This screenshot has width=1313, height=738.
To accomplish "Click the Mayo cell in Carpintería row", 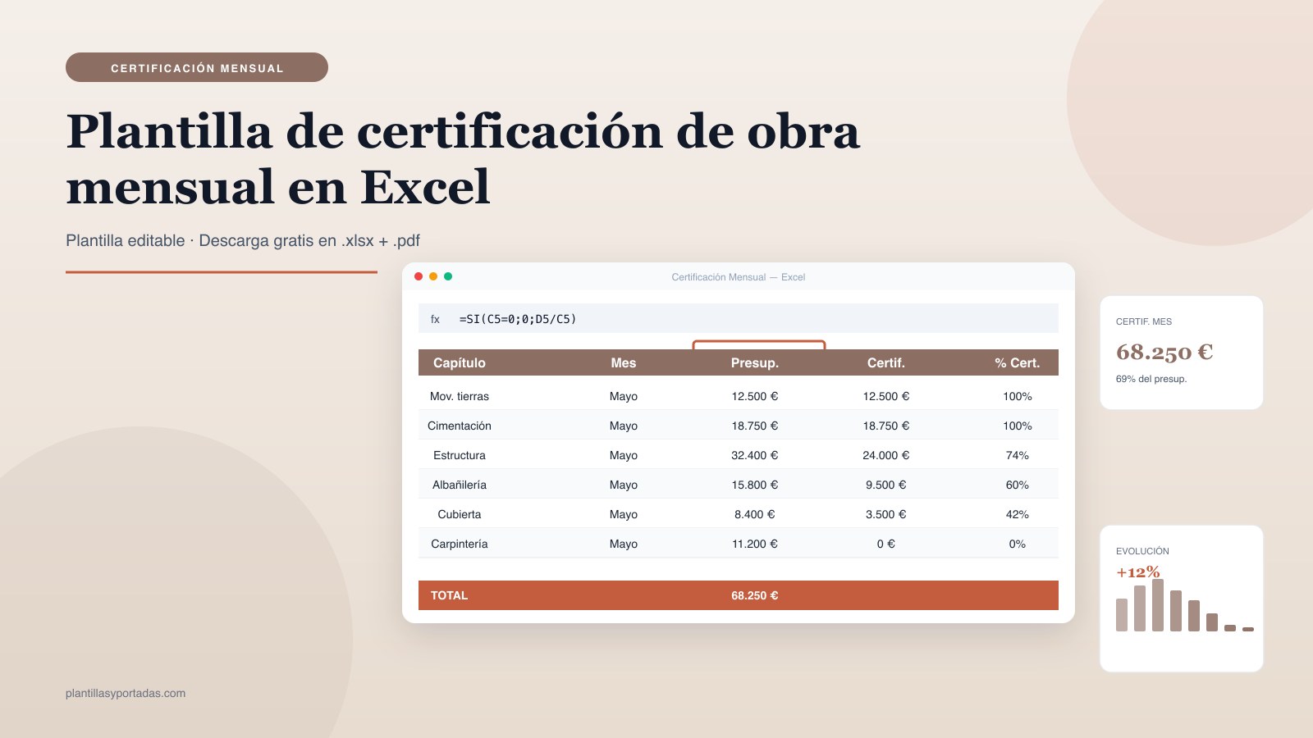I will 624,544.
